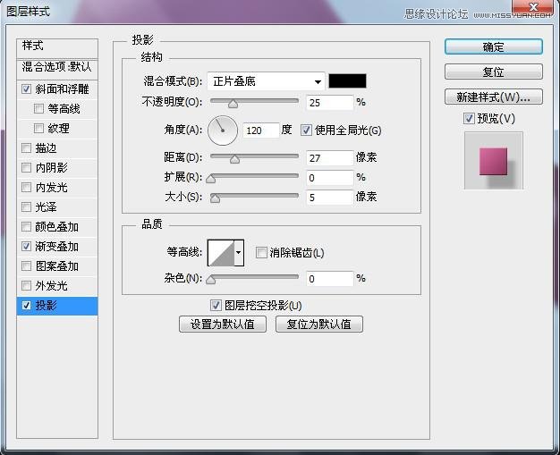The height and width of the screenshot is (455, 560).
Task: Select the 描边 style entry
Action: coord(46,147)
